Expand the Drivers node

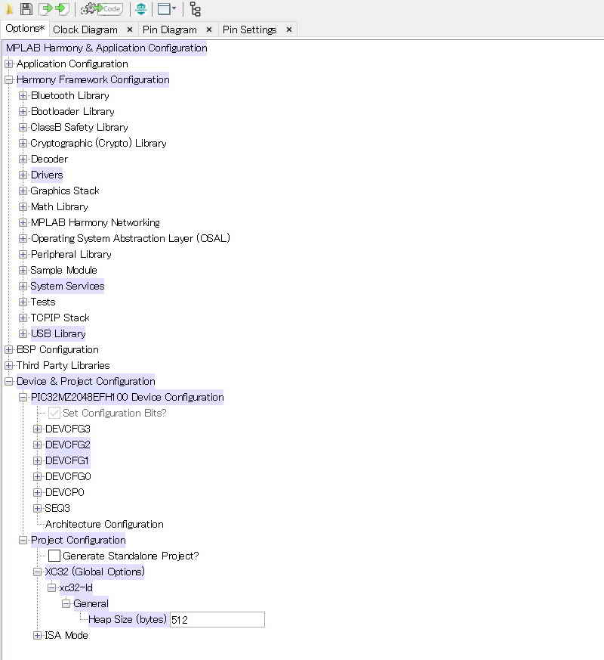23,175
